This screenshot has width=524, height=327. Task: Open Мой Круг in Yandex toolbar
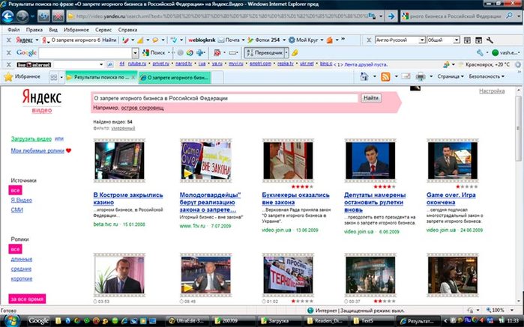(304, 40)
